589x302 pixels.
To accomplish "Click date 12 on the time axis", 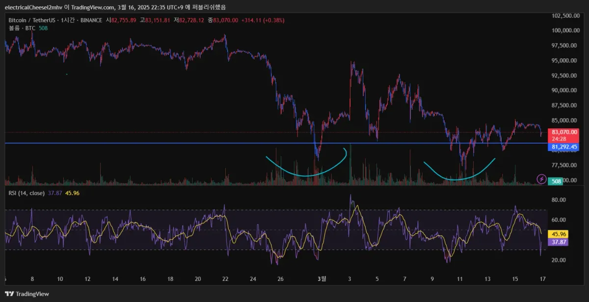I will pyautogui.click(x=87, y=278).
